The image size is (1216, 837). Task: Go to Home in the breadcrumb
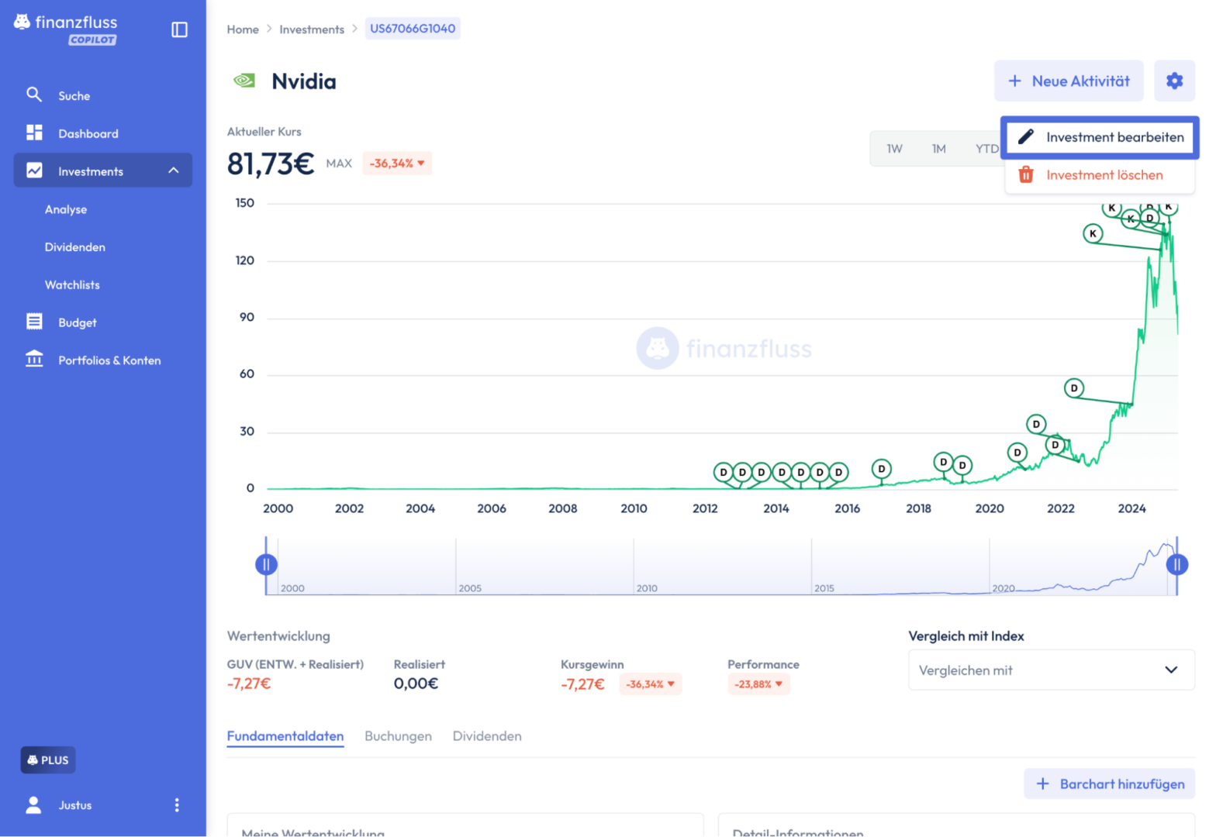pyautogui.click(x=243, y=29)
